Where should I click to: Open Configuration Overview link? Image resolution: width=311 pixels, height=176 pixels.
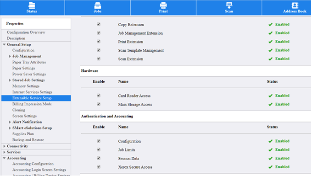tap(26, 32)
